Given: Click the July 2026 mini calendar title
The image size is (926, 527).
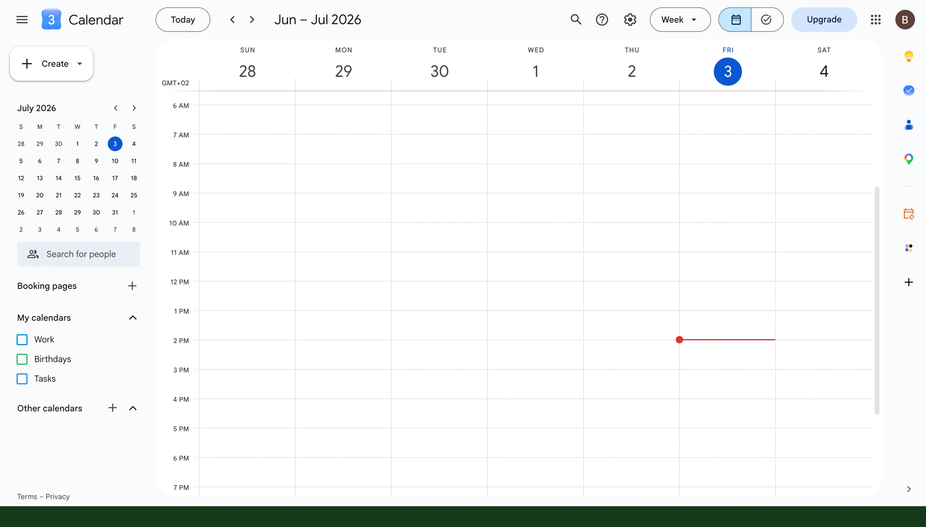Looking at the screenshot, I should (36, 108).
